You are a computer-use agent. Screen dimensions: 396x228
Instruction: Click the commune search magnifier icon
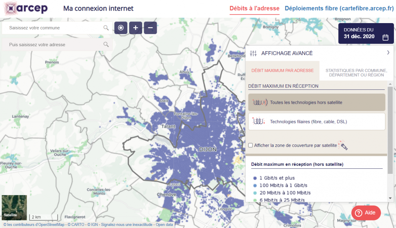106,28
